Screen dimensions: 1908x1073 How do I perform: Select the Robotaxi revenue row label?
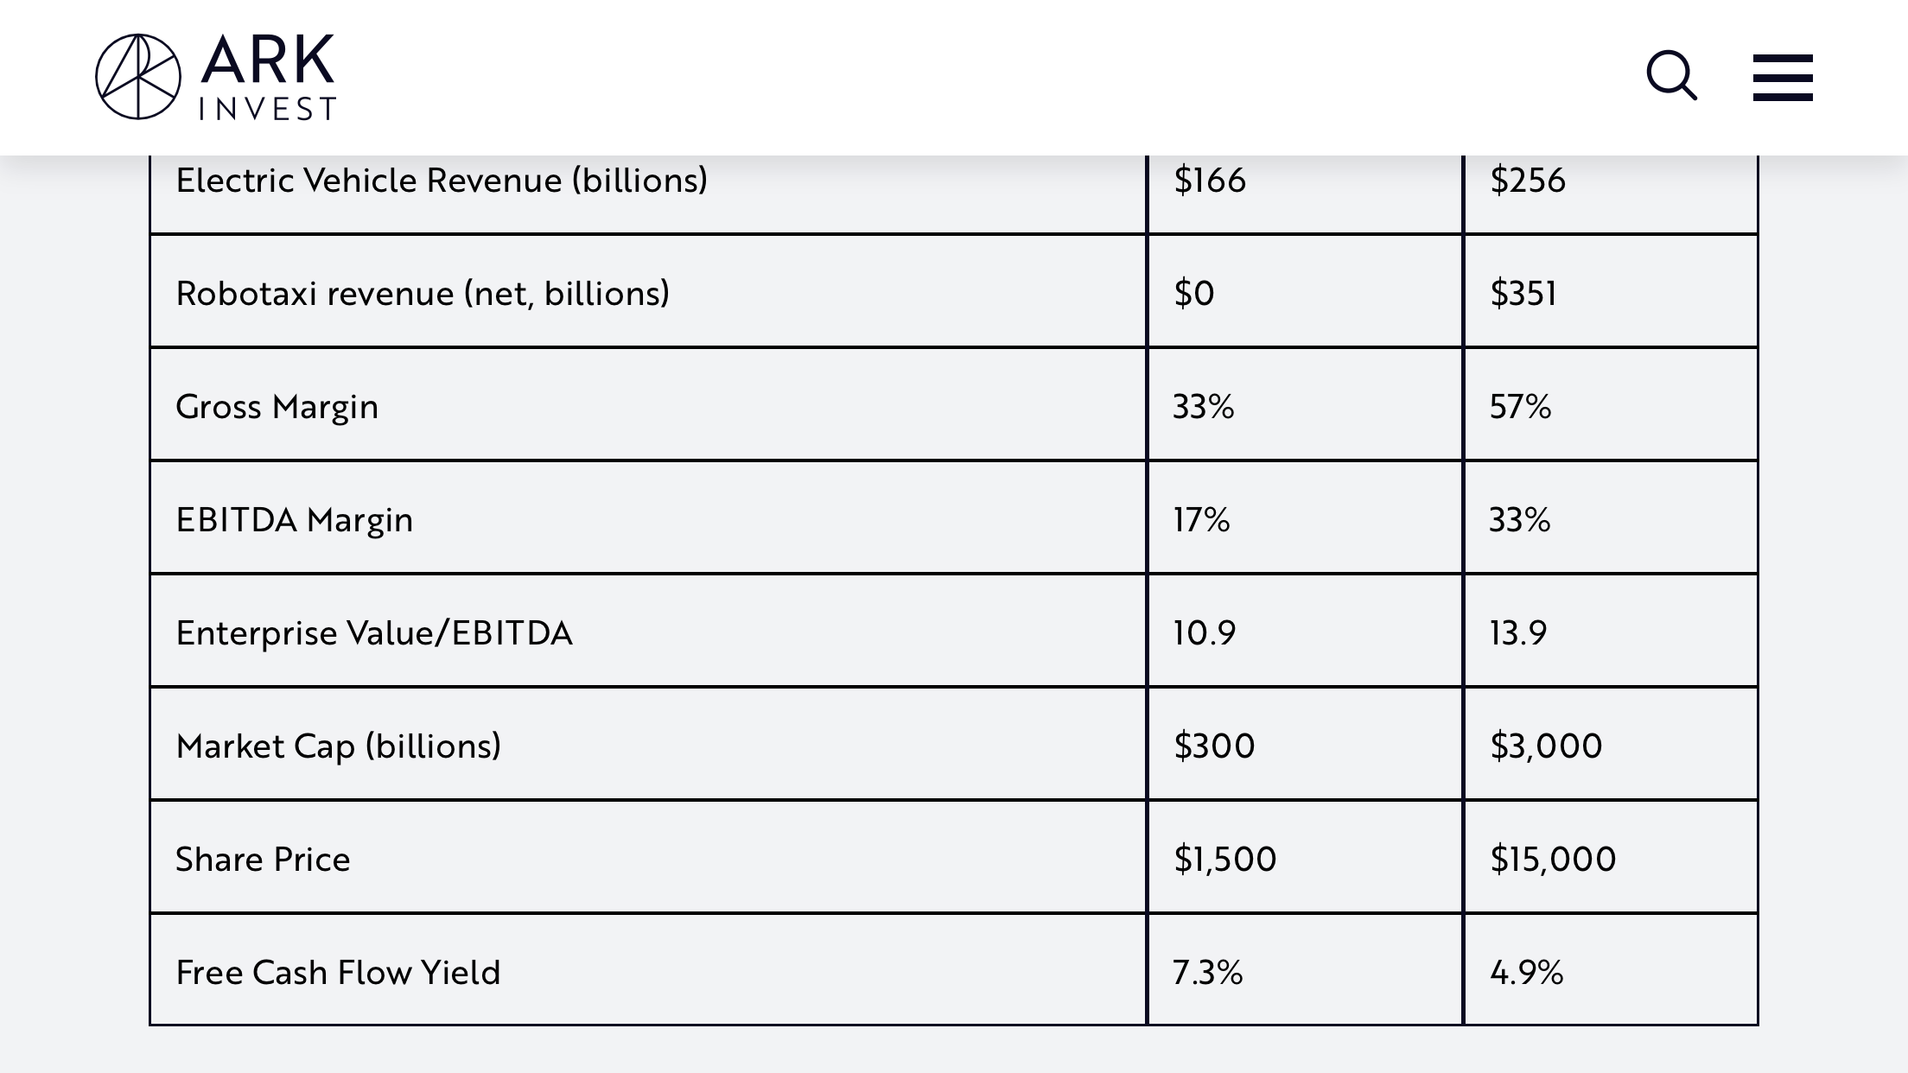pos(423,294)
